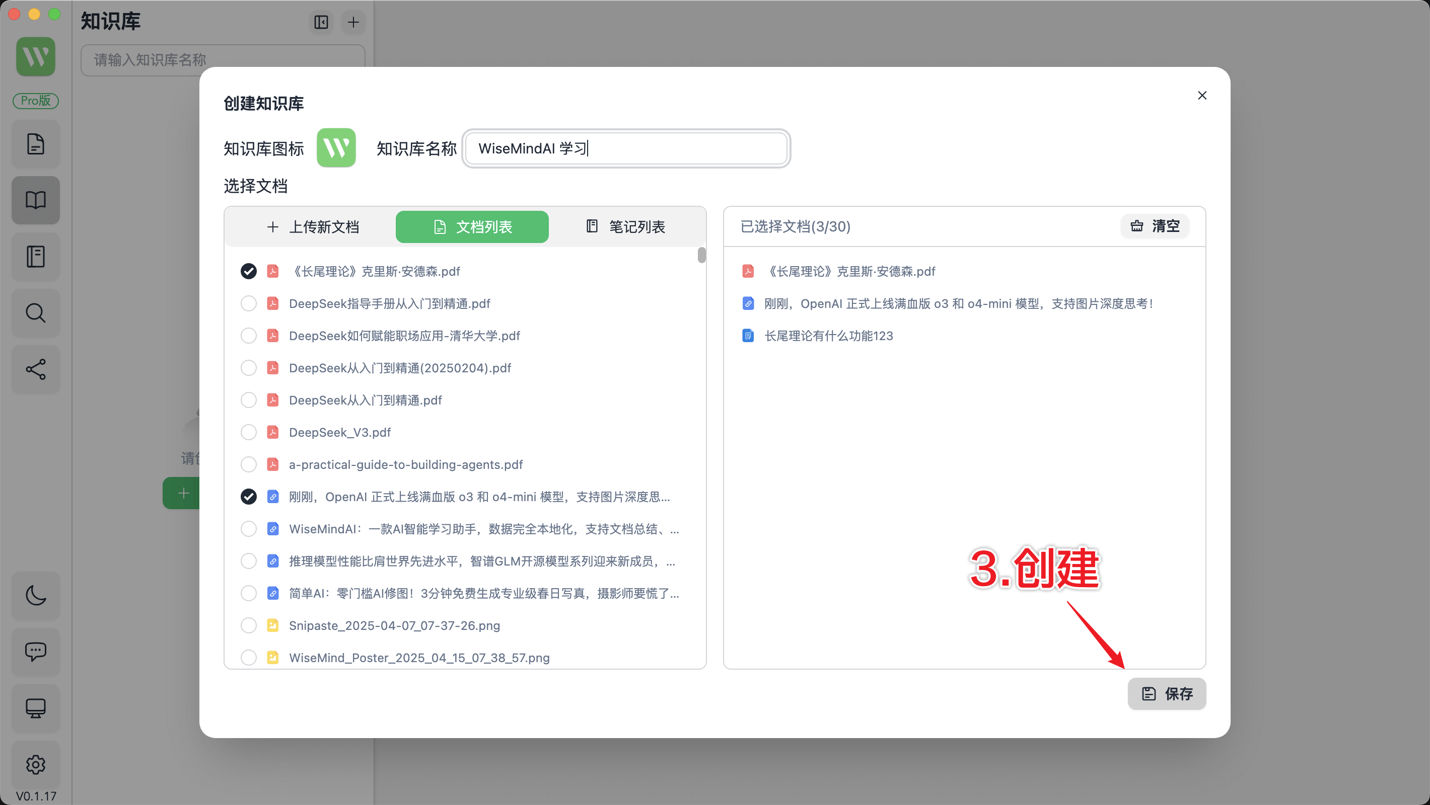Click note icon of 长尾理论有什么功能123

(x=748, y=336)
